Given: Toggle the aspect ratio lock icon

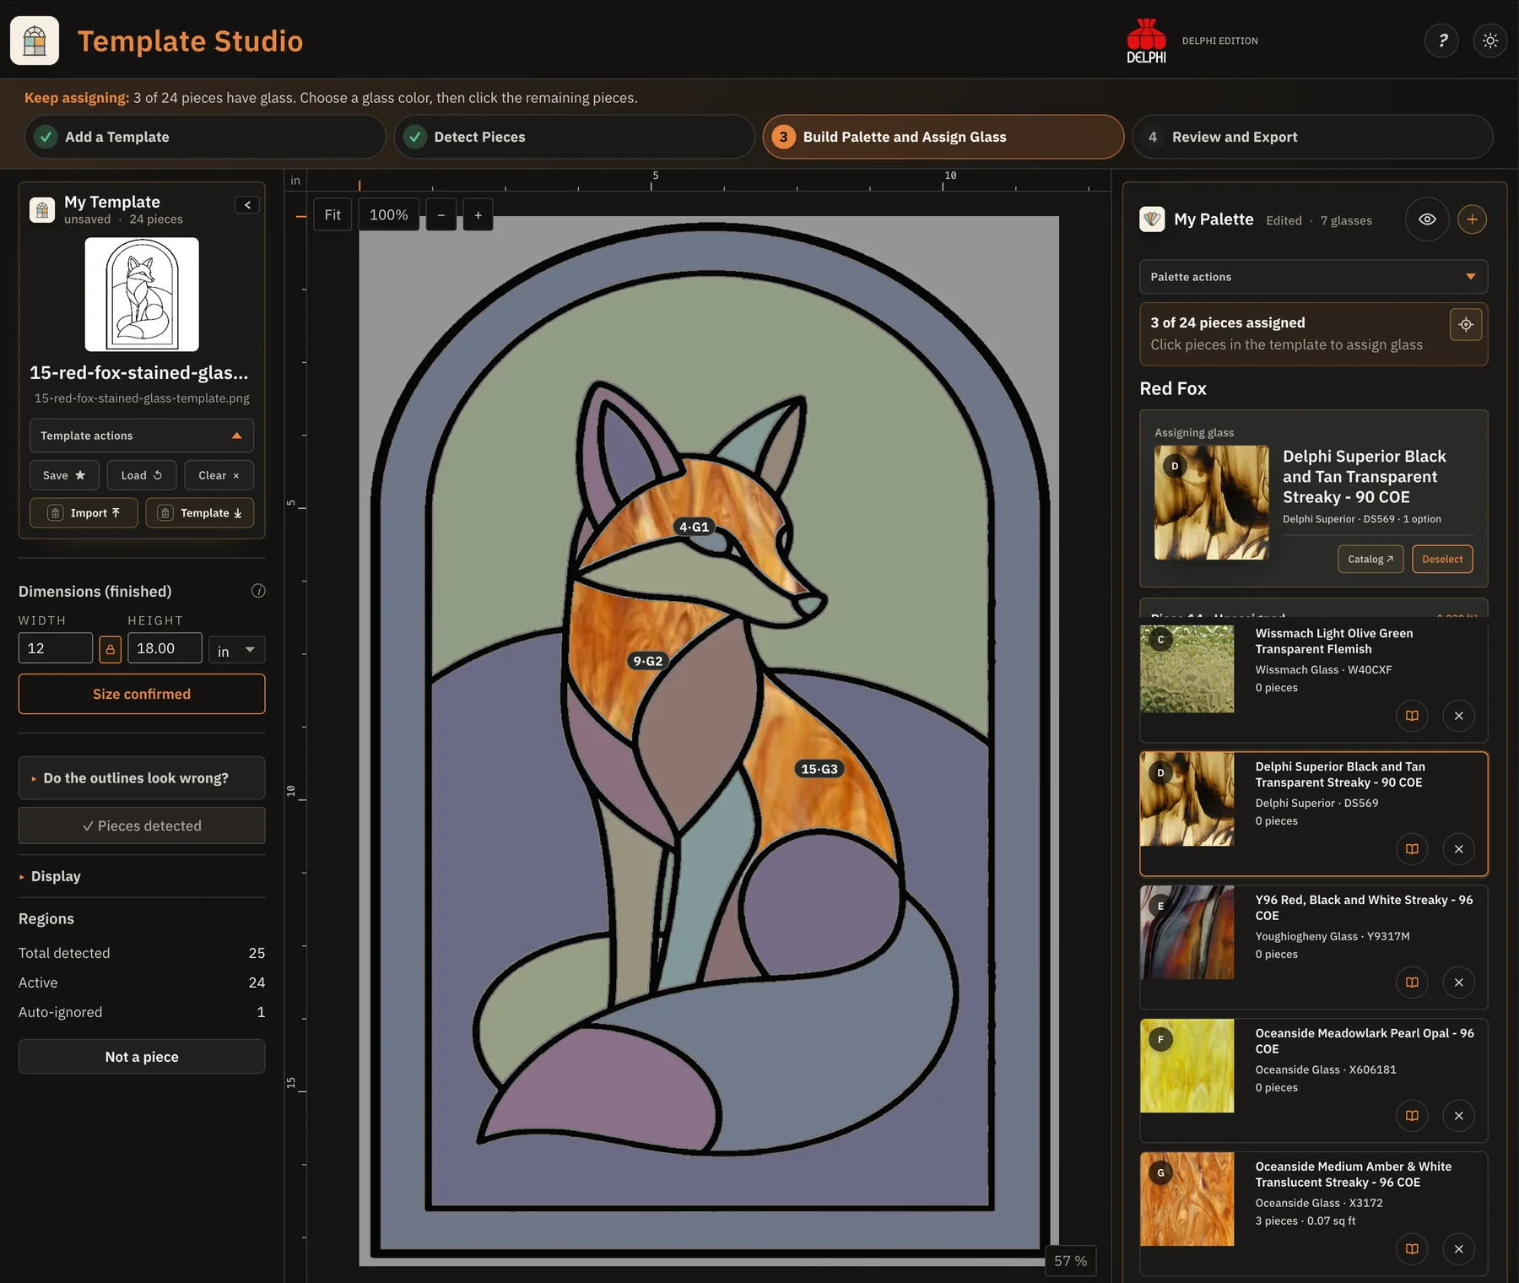Looking at the screenshot, I should point(110,649).
